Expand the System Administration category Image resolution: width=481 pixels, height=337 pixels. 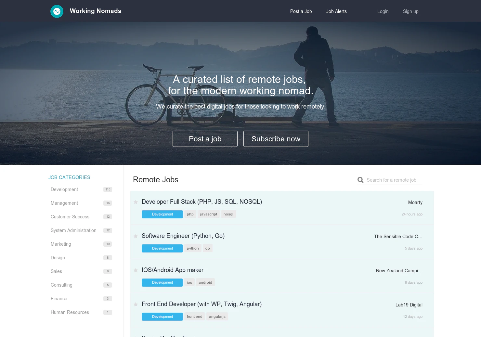point(73,230)
